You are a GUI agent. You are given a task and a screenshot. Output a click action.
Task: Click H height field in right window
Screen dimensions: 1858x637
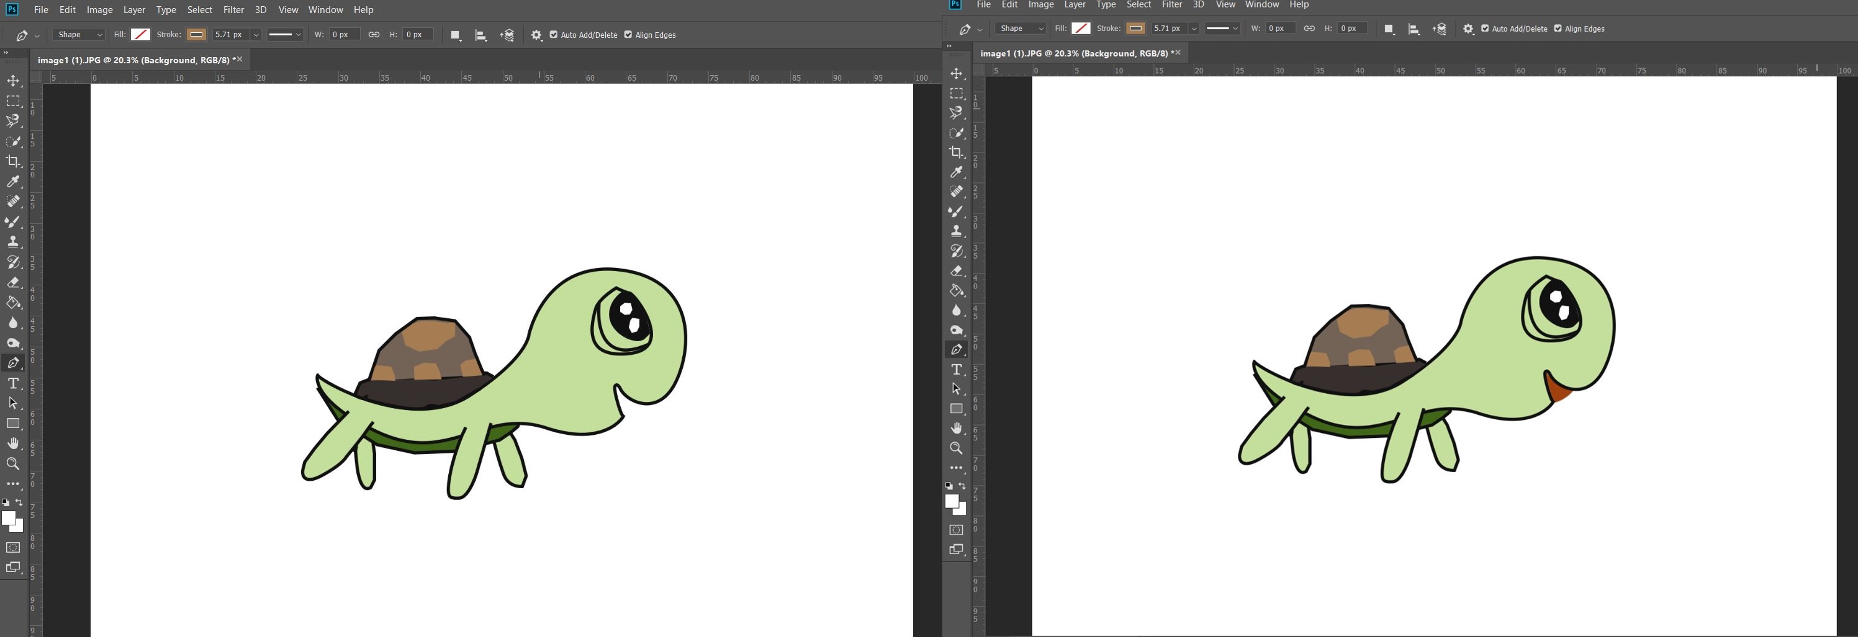[1353, 29]
